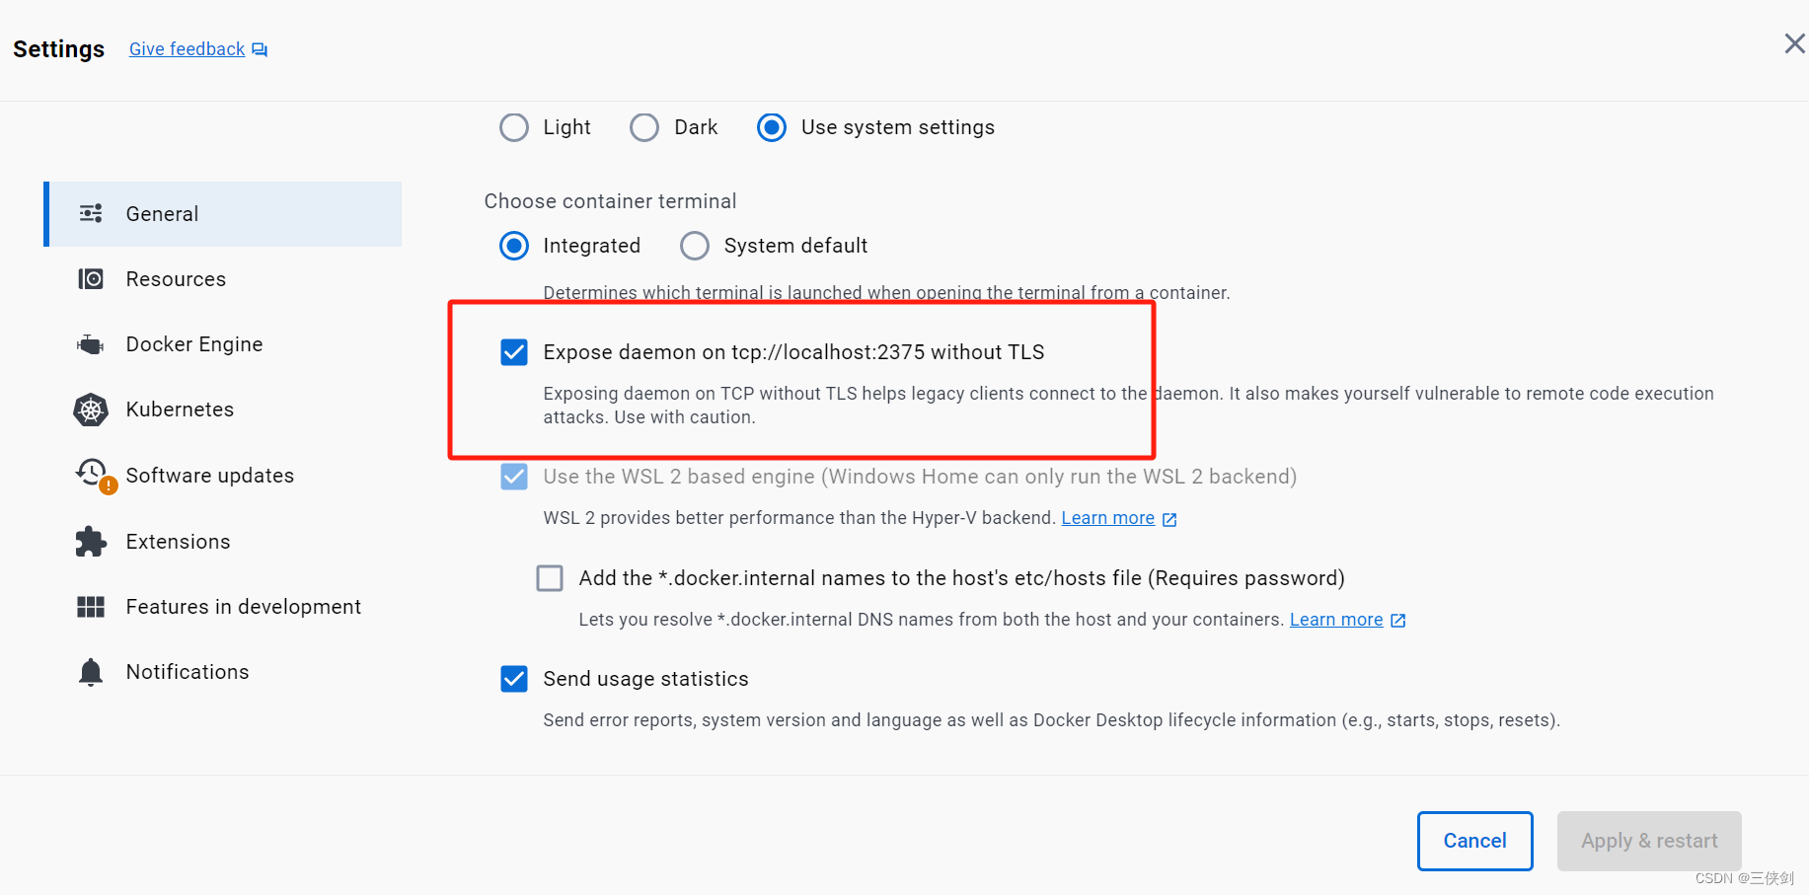1809x895 pixels.
Task: Switch to the Resources section
Action: (176, 278)
